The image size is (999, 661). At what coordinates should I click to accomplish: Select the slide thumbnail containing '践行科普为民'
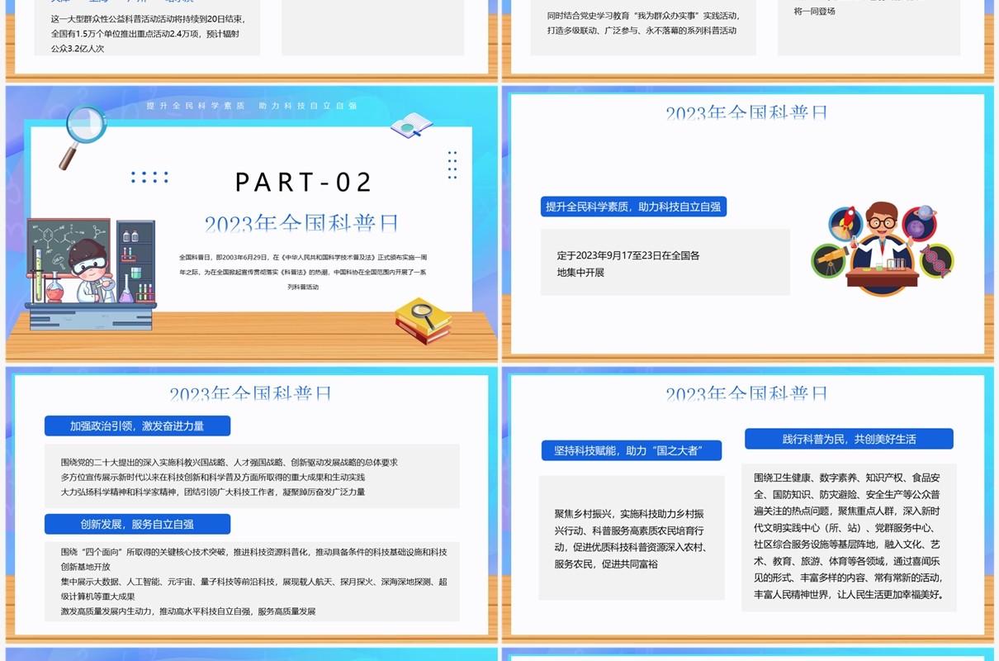pyautogui.click(x=747, y=505)
